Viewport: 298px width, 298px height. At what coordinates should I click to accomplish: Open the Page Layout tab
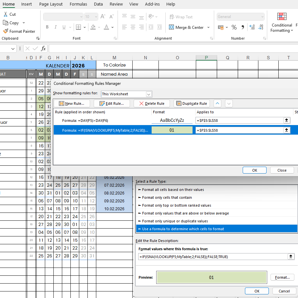(x=51, y=4)
